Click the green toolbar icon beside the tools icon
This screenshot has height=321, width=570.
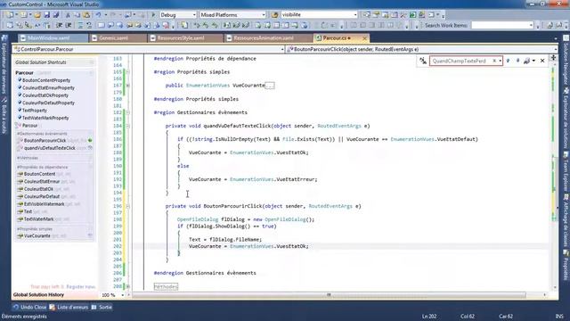coord(412,15)
